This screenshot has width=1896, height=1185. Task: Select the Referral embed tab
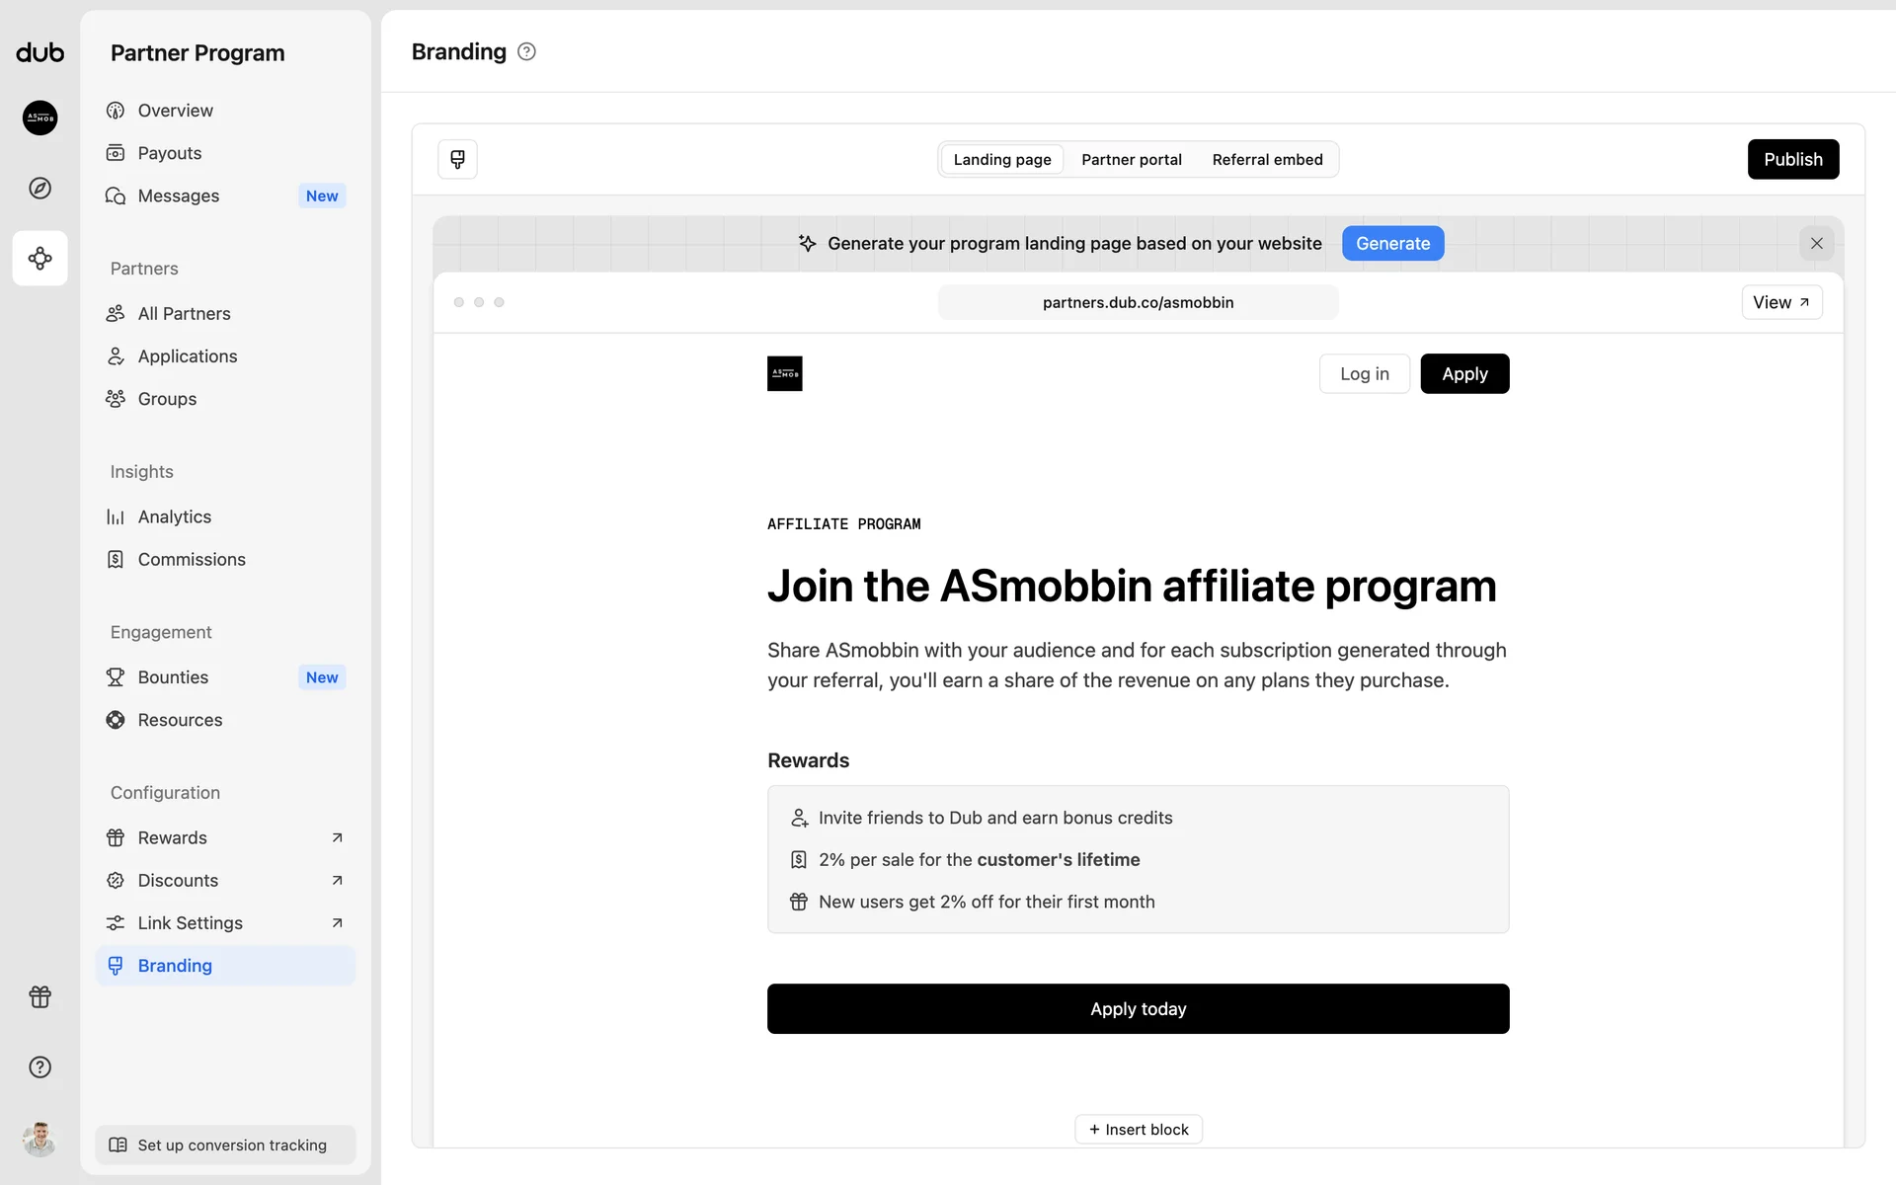point(1267,159)
